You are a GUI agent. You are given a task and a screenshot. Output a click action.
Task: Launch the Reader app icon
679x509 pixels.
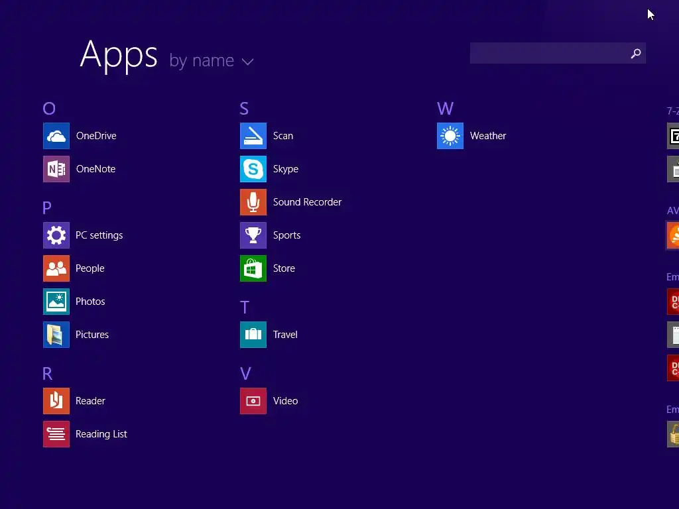coord(56,401)
